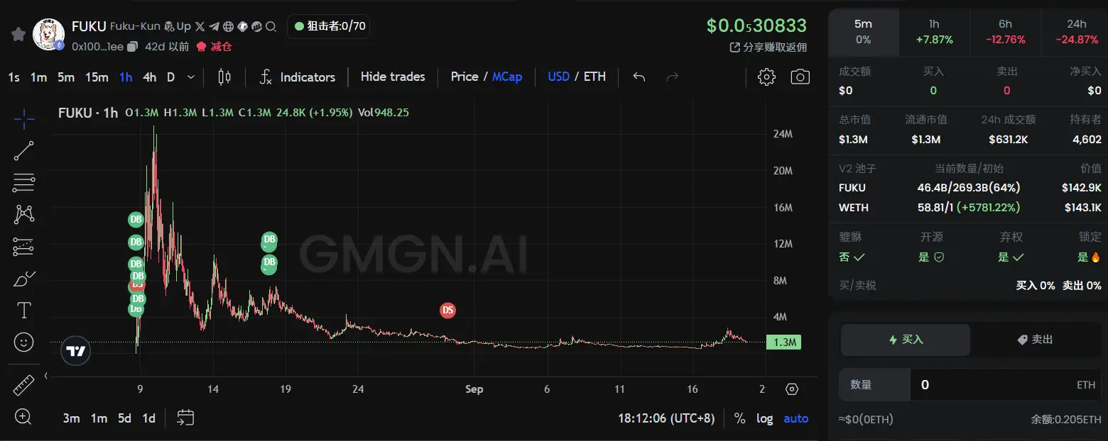
Task: Switch stats to the 24h -24.87% tab
Action: (x=1076, y=32)
